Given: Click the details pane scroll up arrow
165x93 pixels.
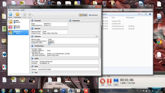Looking at the screenshot, I should [x=100, y=20].
